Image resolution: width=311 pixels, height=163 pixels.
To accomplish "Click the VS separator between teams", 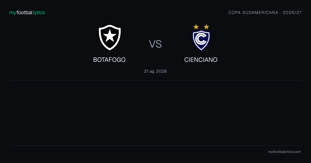I will click(155, 44).
